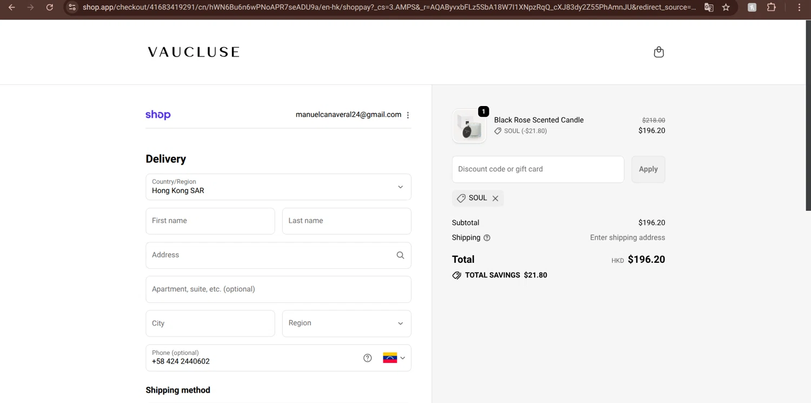Image resolution: width=811 pixels, height=403 pixels.
Task: Click the browser URL address bar
Action: [389, 8]
